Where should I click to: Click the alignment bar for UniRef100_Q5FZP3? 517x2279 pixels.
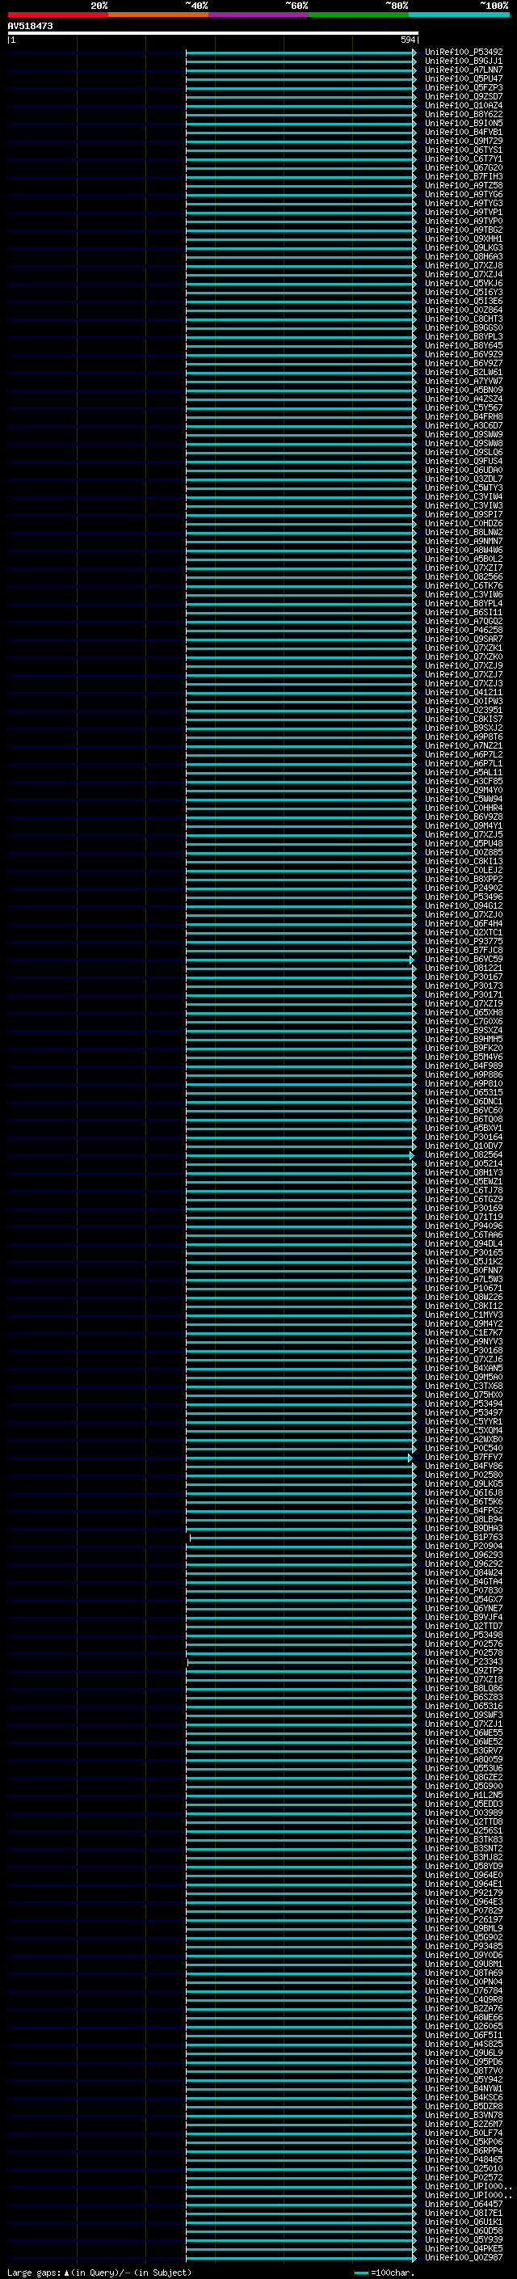click(x=301, y=87)
